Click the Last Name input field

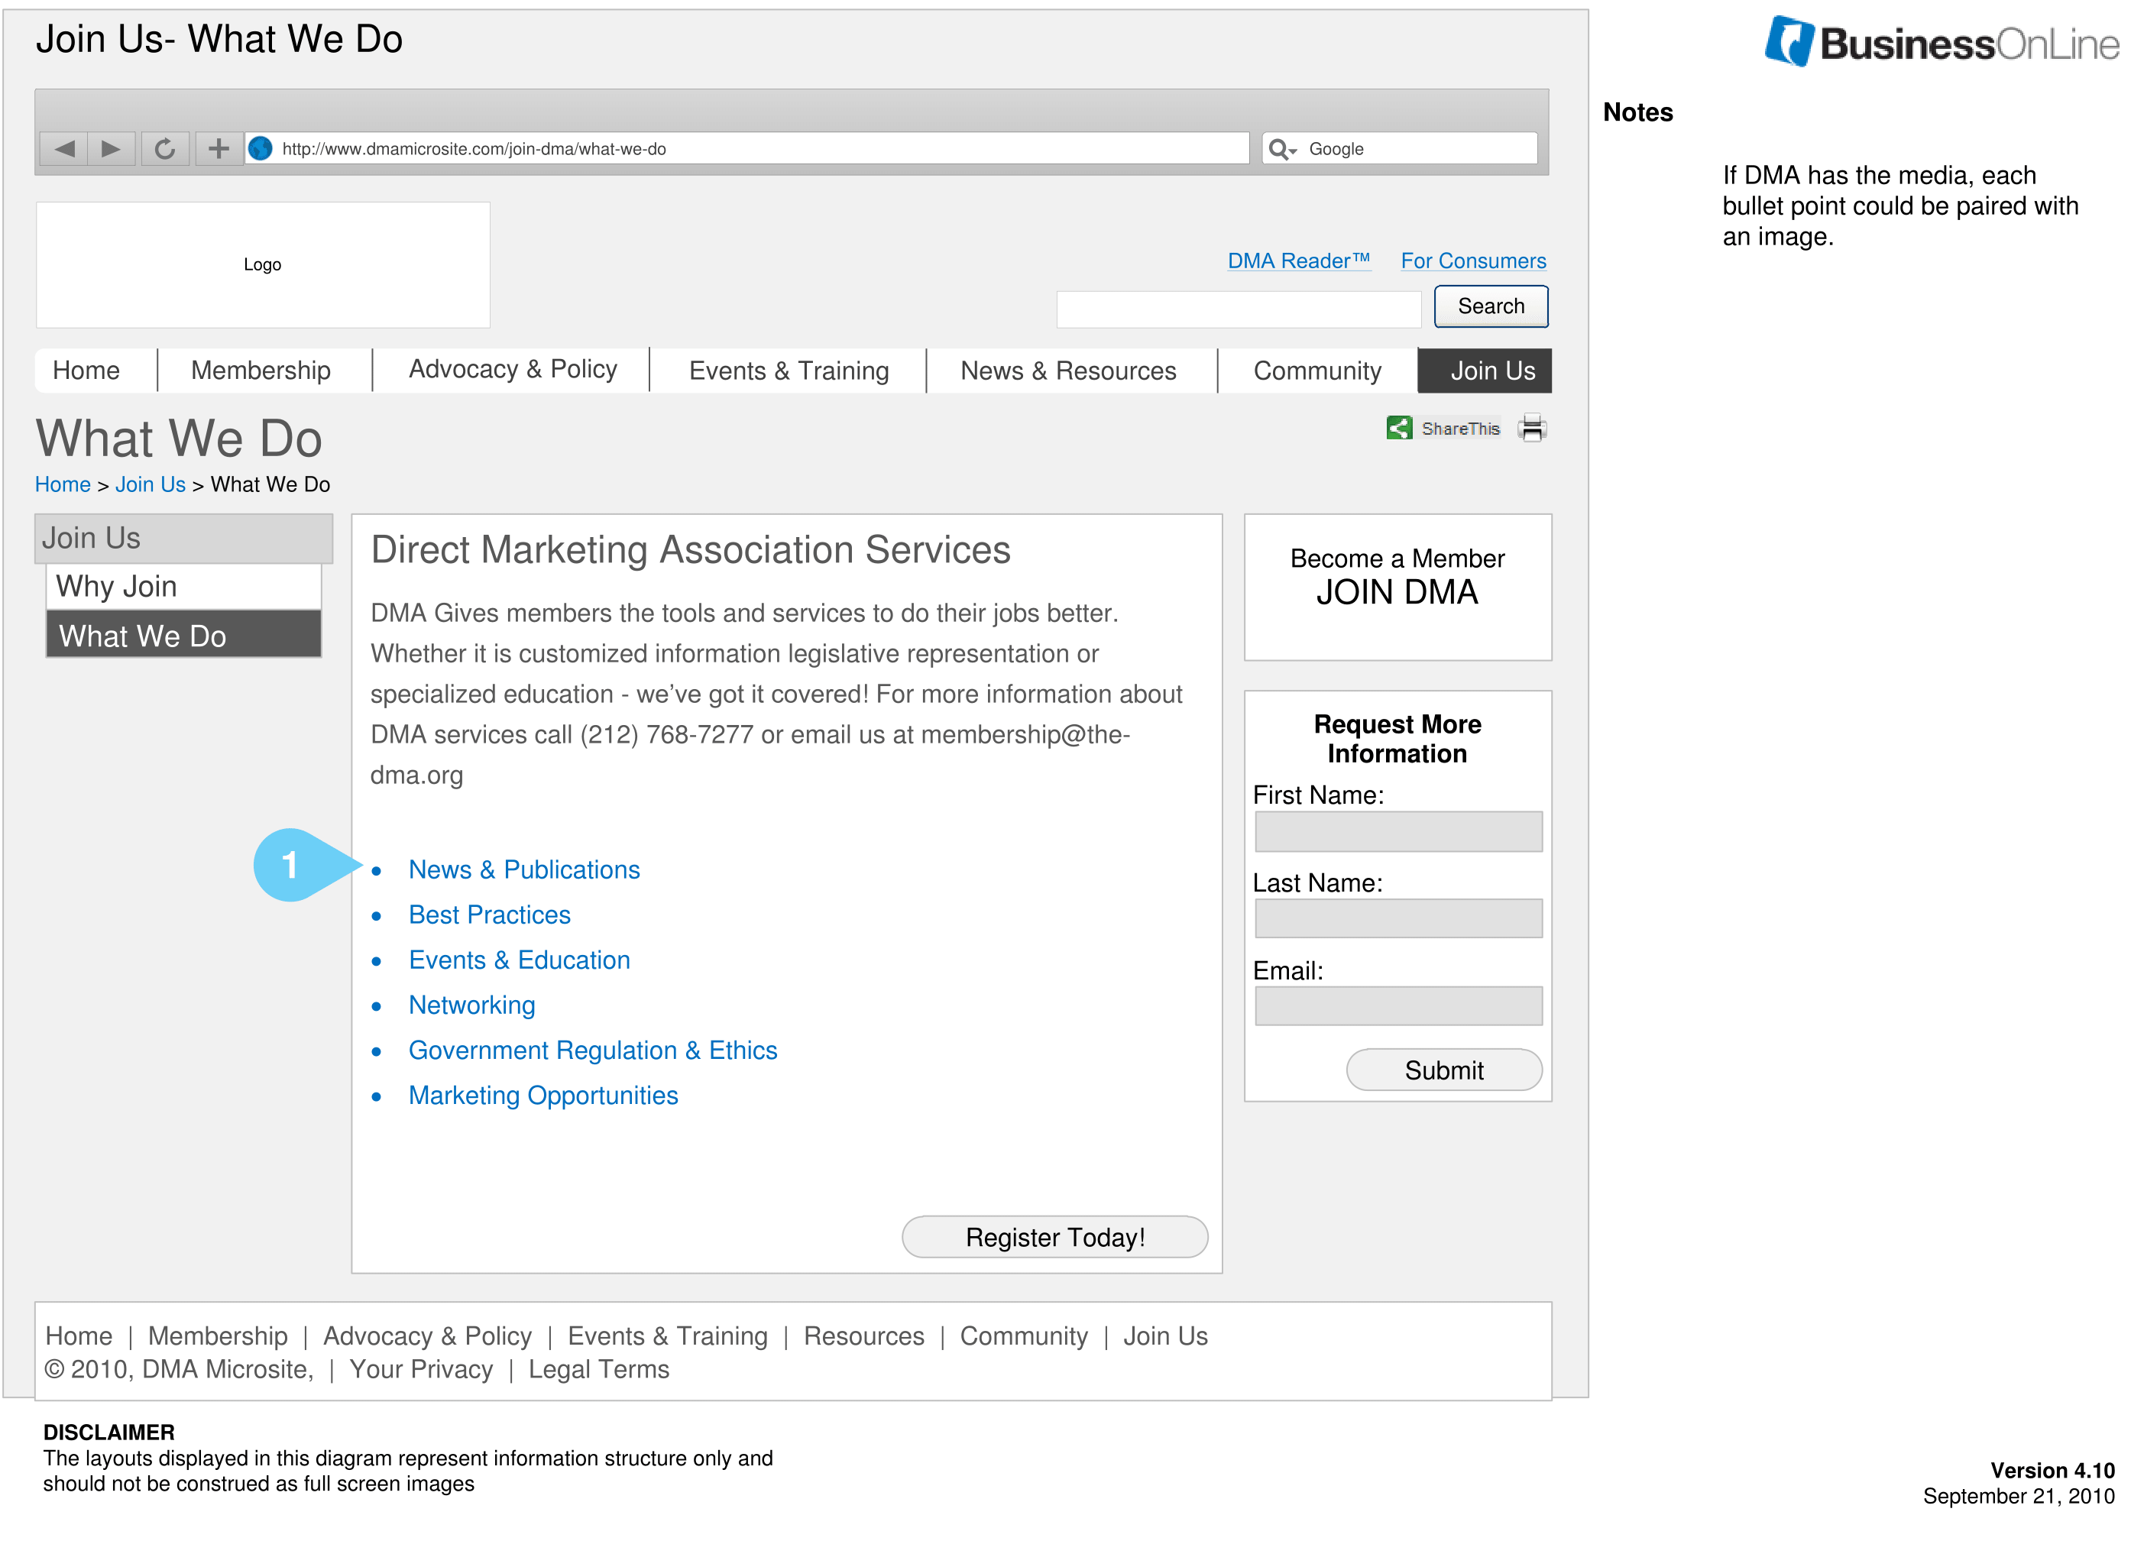tap(1399, 918)
